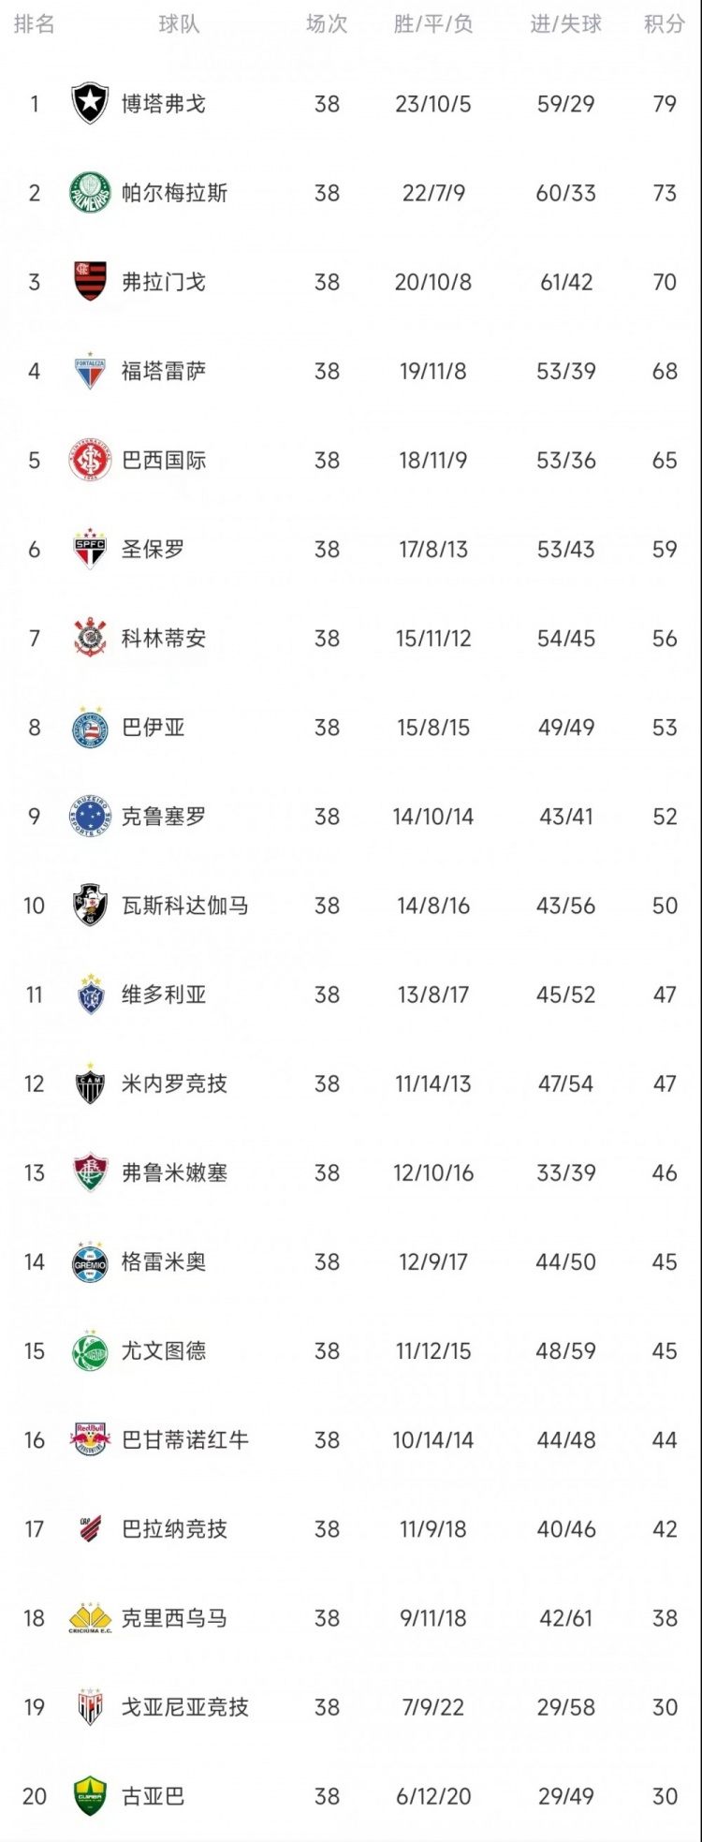The image size is (702, 1842).
Task: Select team name 福塔雷萨
Action: pyautogui.click(x=164, y=371)
